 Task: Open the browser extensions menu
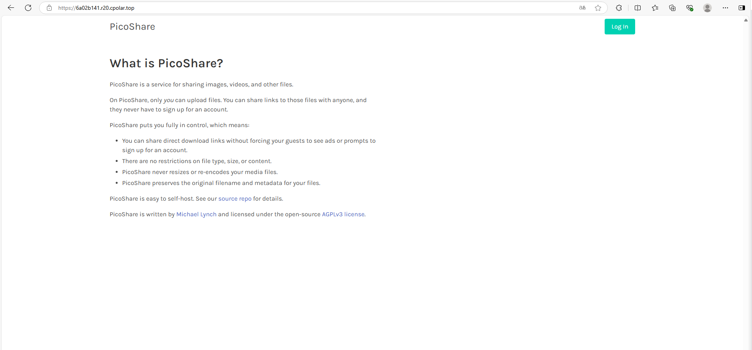pyautogui.click(x=619, y=8)
